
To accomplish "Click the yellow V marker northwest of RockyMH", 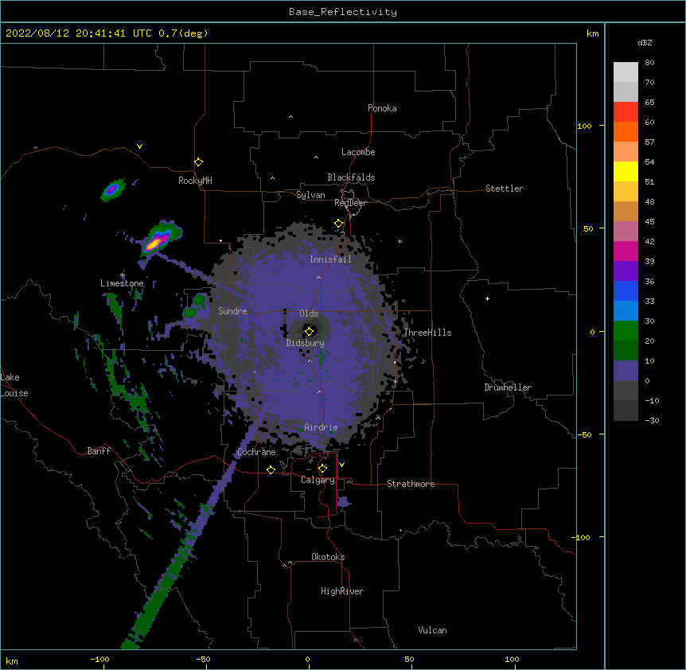I will pyautogui.click(x=139, y=146).
